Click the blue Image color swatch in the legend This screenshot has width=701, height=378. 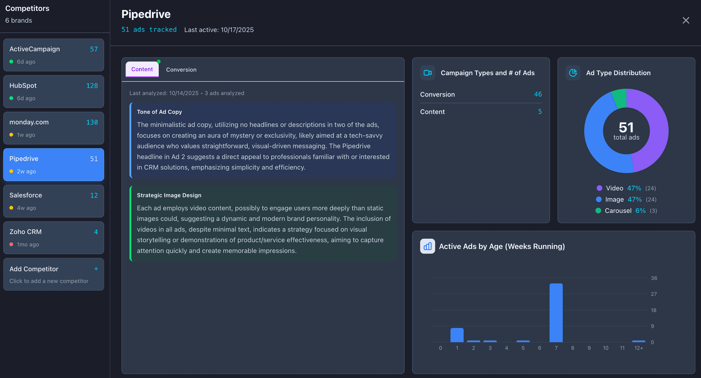[x=598, y=200]
